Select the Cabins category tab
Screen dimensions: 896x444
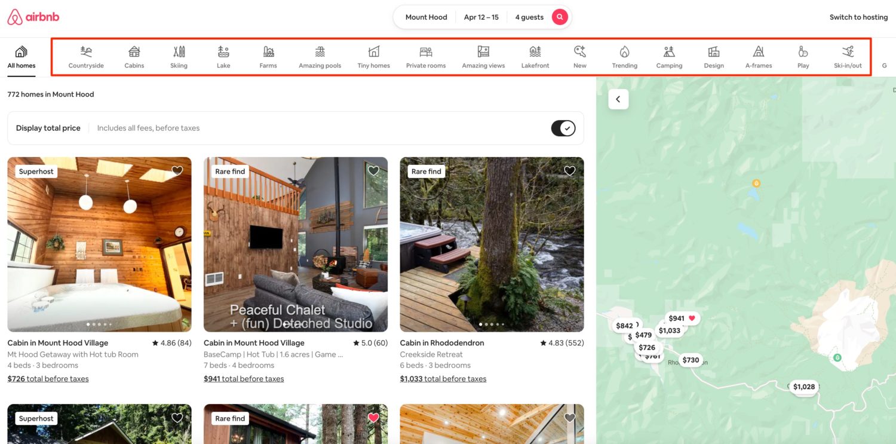pyautogui.click(x=134, y=57)
